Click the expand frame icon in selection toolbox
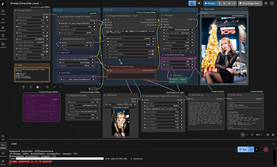 point(47,87)
